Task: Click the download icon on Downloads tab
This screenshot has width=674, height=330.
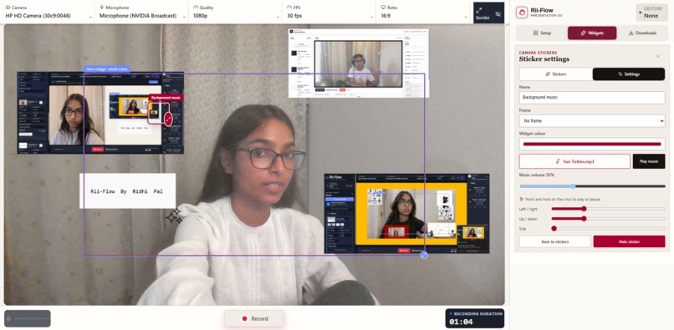Action: pyautogui.click(x=631, y=33)
